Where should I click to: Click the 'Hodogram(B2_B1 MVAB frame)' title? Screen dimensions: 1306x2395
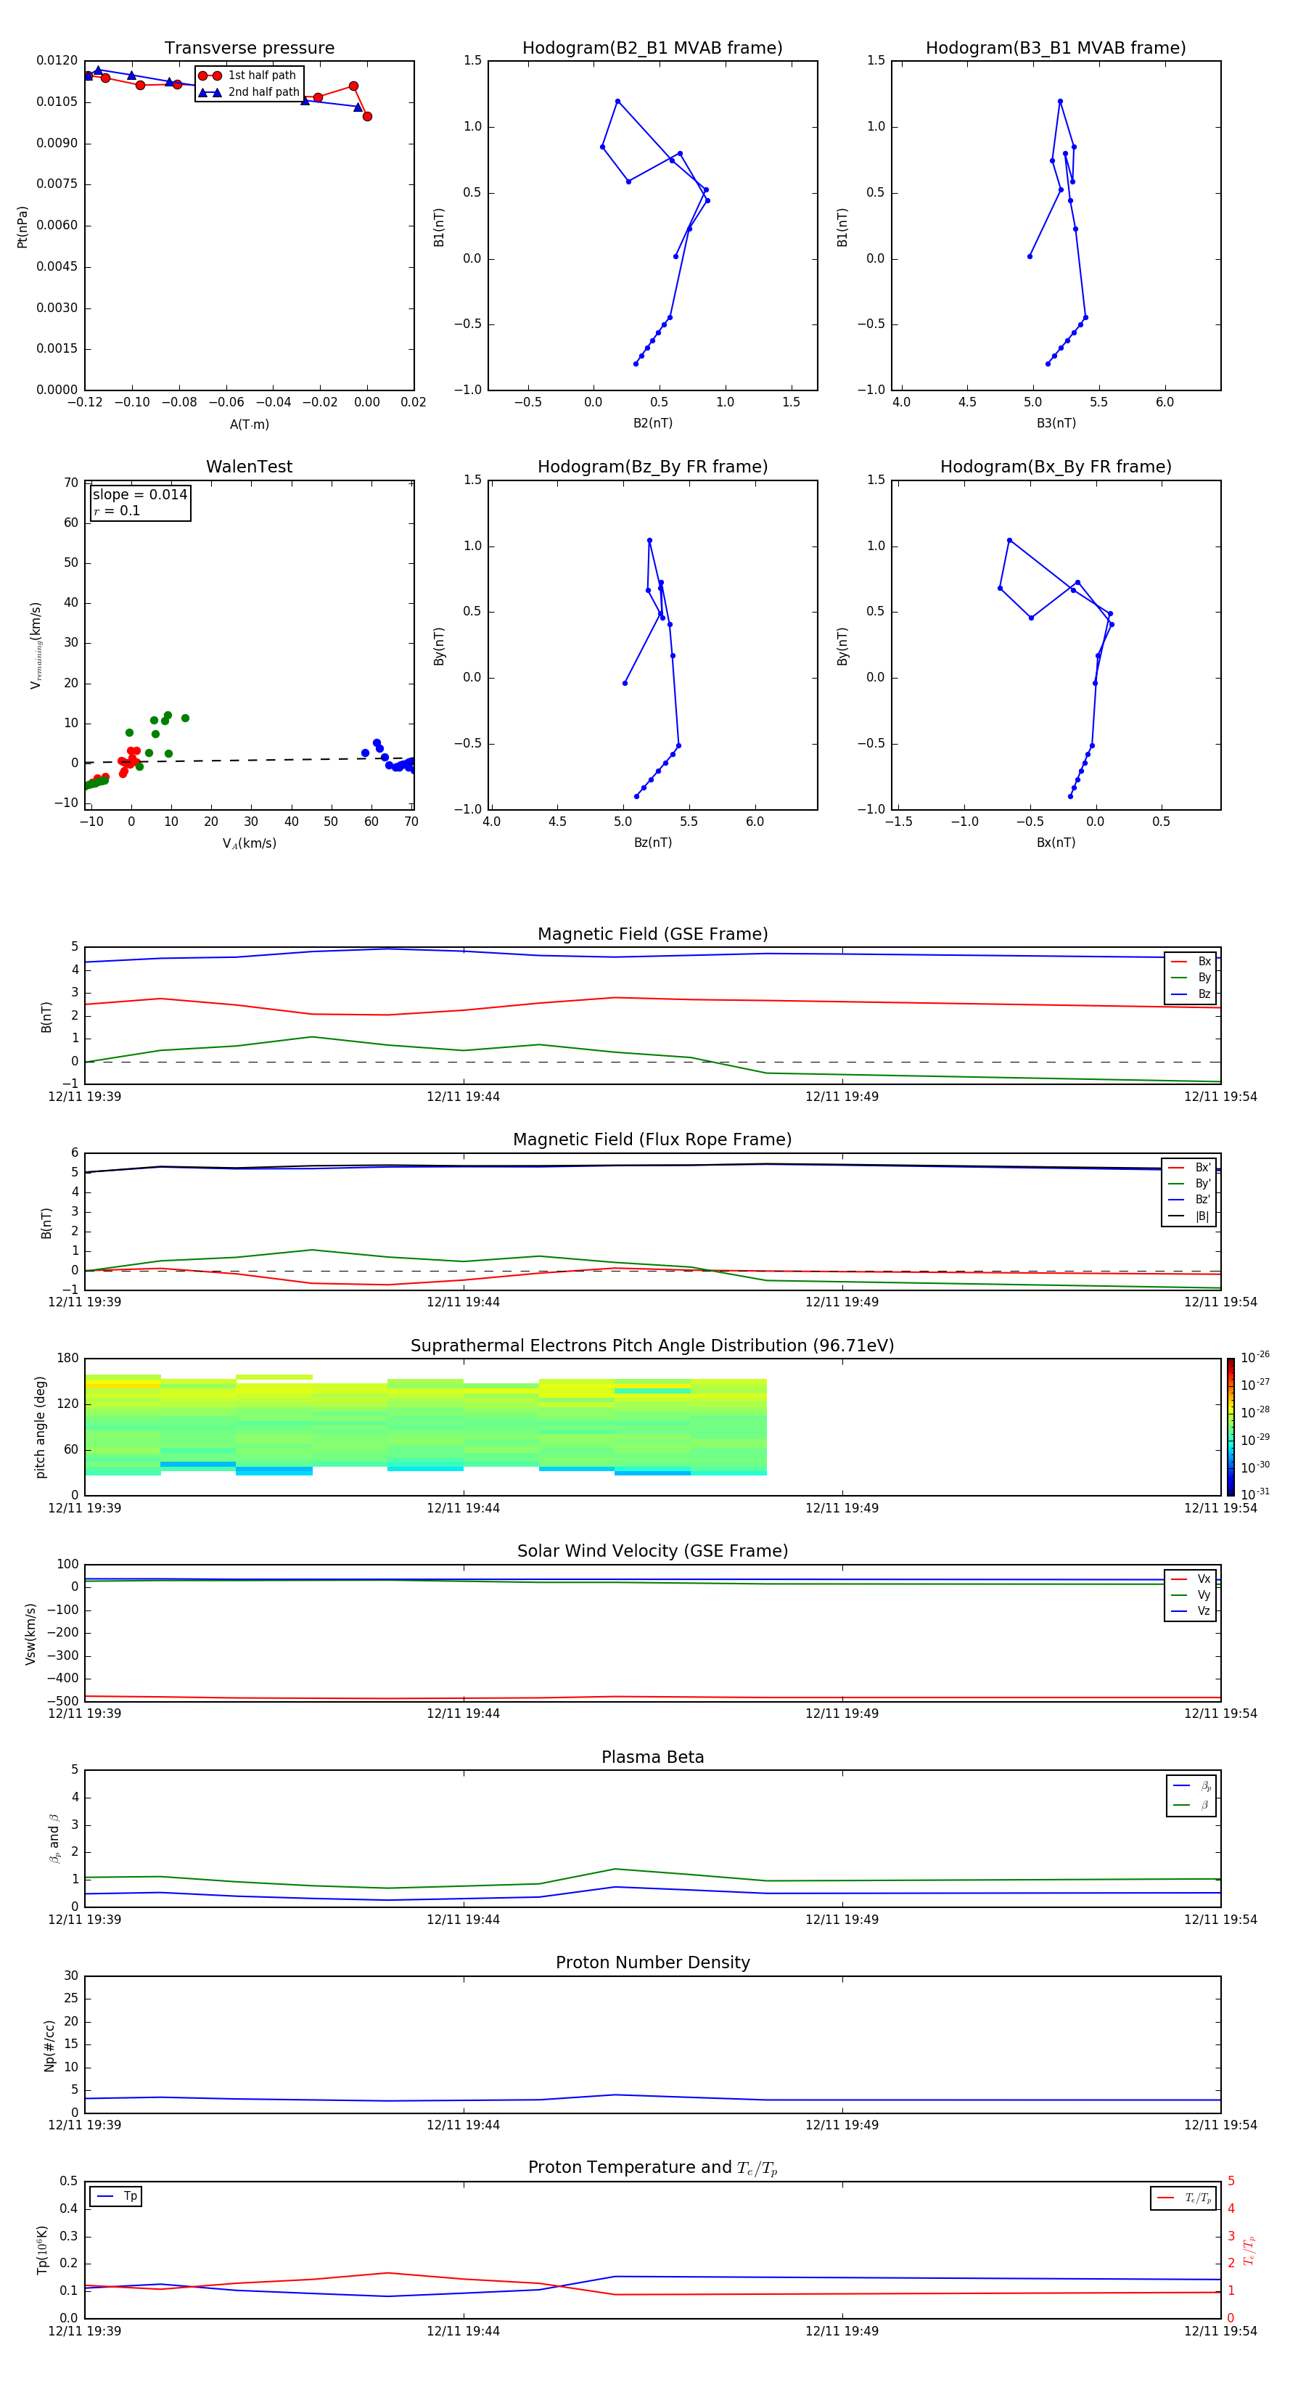click(x=652, y=49)
